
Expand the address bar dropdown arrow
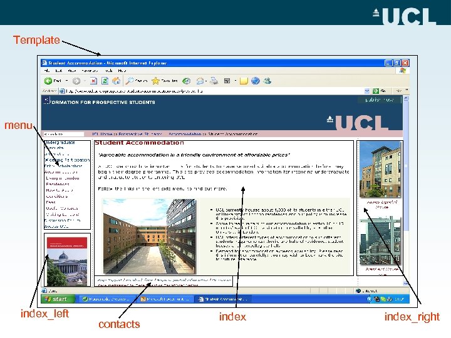pos(366,91)
